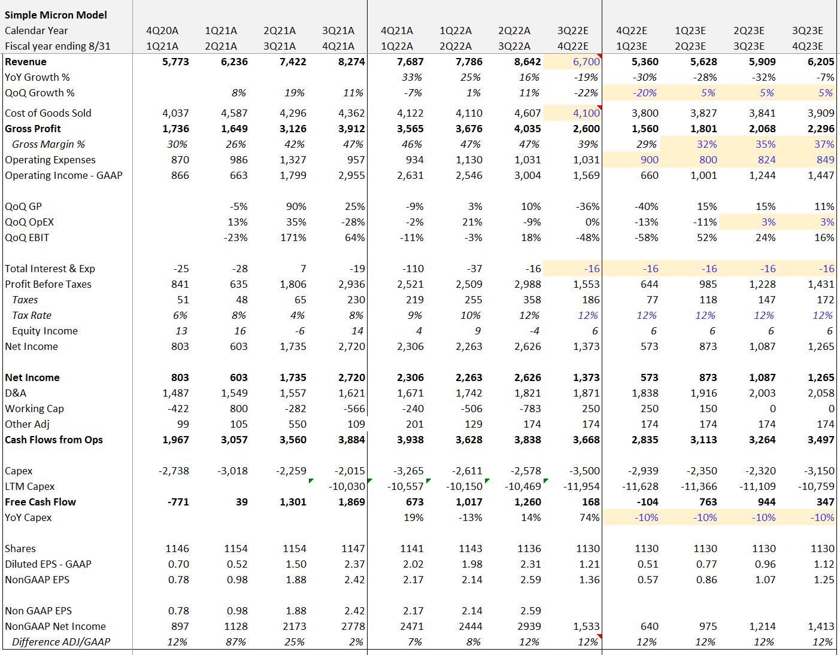Click the 'LTM Capex' row label

pos(29,486)
